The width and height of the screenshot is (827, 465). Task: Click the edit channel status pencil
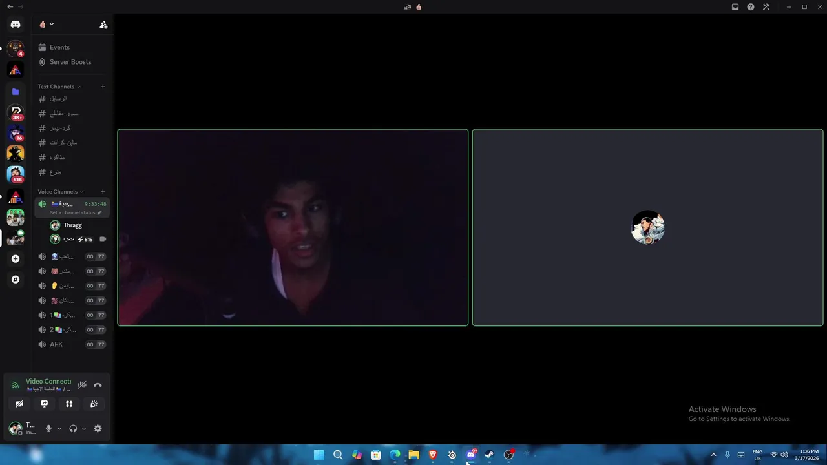tap(99, 213)
